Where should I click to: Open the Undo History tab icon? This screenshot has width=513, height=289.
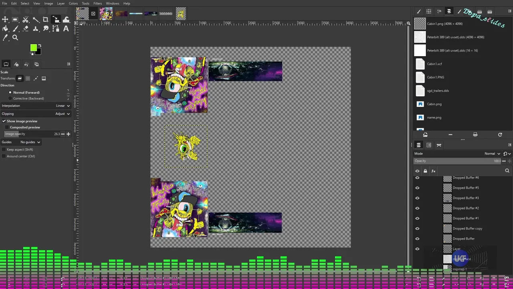coord(26,64)
